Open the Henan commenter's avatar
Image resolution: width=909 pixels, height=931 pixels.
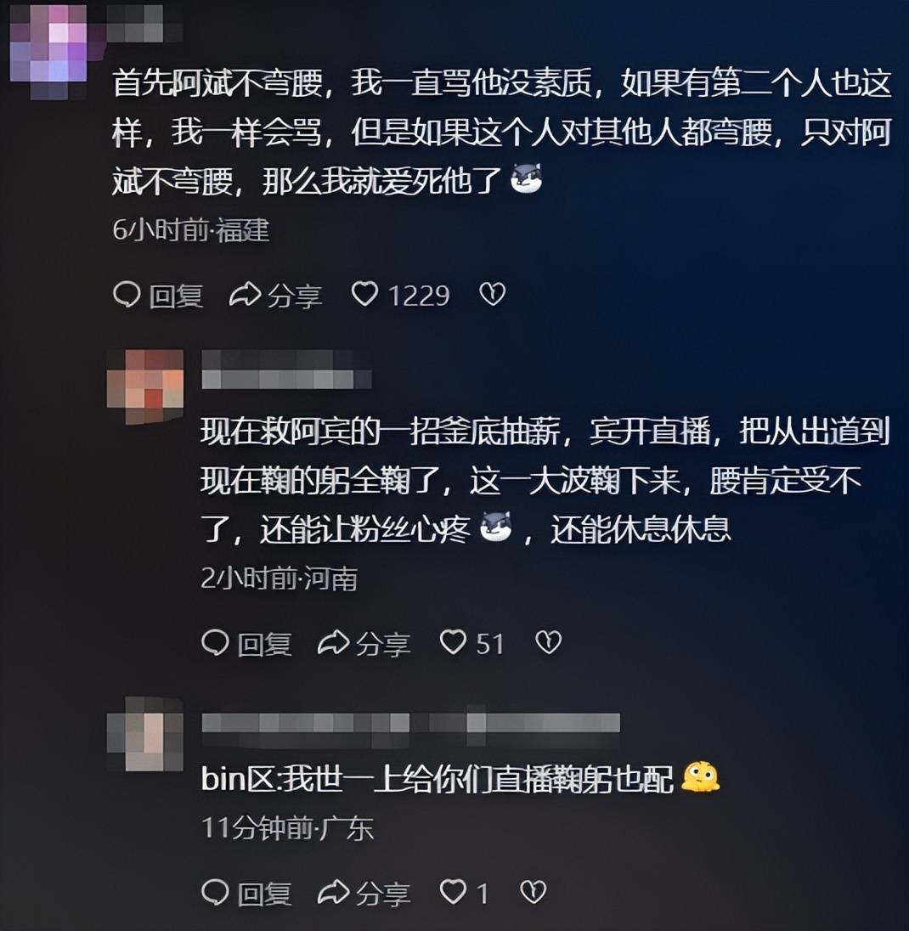145,387
